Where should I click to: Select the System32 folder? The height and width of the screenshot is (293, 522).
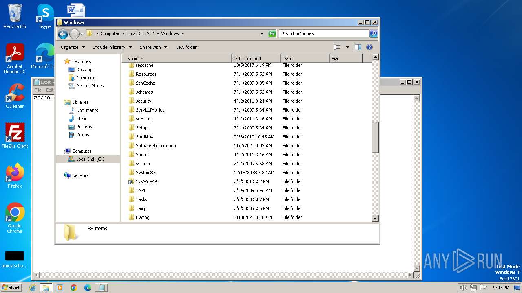[145, 173]
